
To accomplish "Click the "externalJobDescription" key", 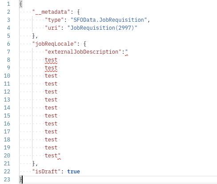I will pyautogui.click(x=83, y=52).
